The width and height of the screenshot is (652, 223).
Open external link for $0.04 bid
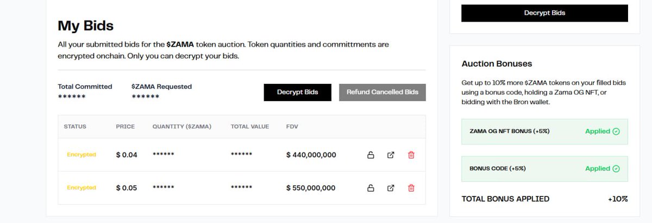point(391,155)
